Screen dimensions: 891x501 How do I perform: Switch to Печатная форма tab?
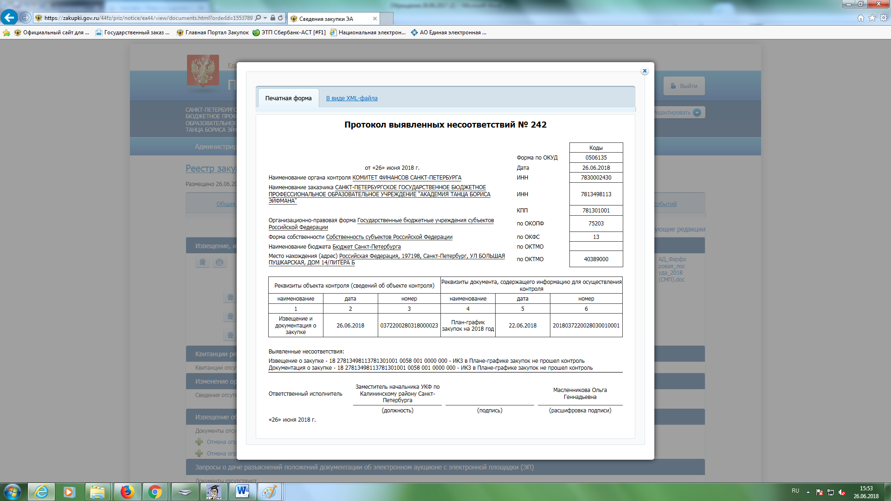[x=288, y=98]
